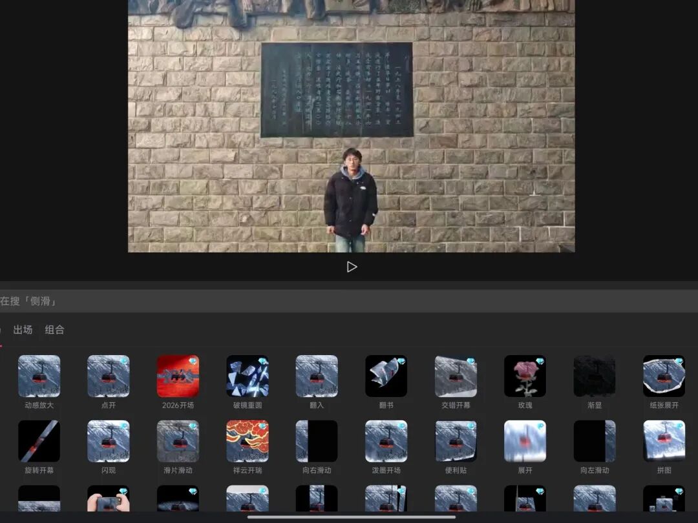Switch to the 组合 tab
This screenshot has width=698, height=523.
[55, 330]
